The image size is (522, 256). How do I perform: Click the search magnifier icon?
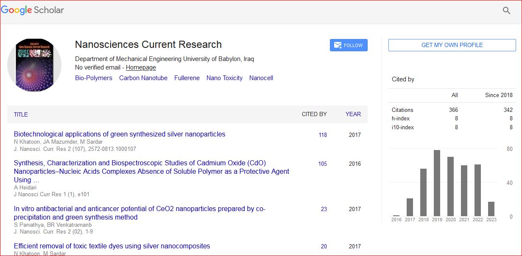pos(506,11)
